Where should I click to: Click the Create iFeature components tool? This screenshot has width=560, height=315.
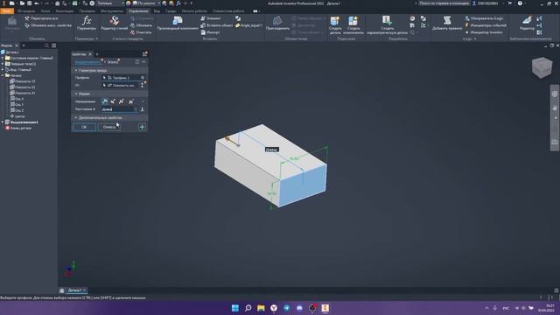click(x=353, y=25)
